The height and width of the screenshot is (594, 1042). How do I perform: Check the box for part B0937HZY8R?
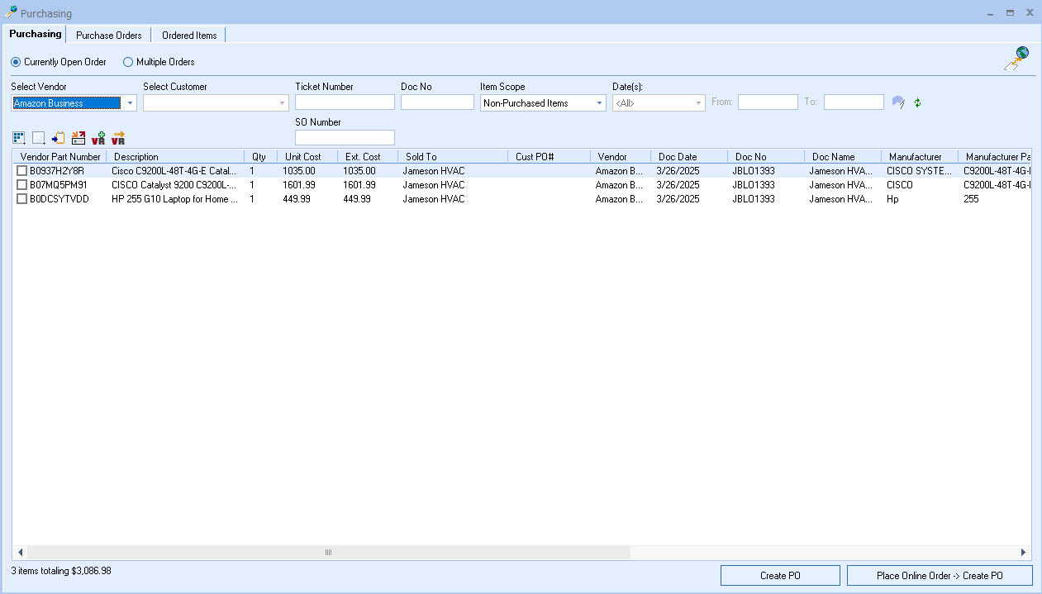(x=22, y=171)
